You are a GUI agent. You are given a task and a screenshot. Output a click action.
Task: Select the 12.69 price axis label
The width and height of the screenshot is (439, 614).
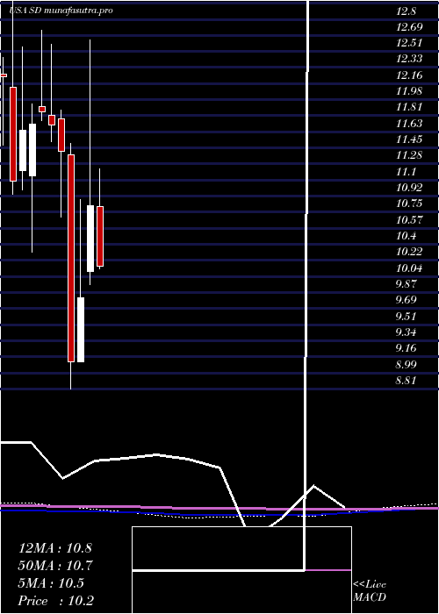click(x=409, y=27)
